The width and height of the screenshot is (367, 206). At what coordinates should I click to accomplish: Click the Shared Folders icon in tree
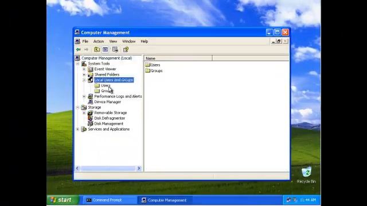(x=91, y=74)
